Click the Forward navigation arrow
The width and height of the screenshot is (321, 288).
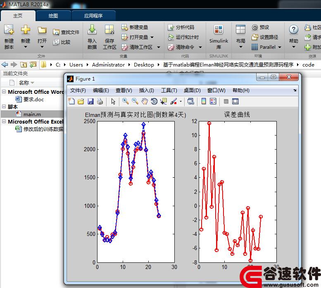coord(14,65)
